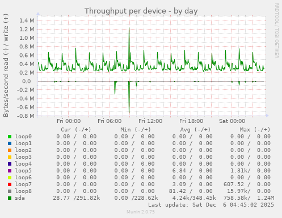Click the 'Avg (-/+)' column header
This screenshot has width=282, height=218.
[195, 130]
